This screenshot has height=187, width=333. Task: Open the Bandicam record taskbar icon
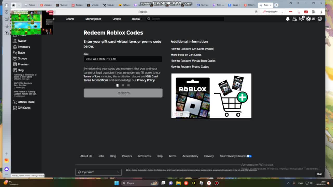[x=216, y=183]
